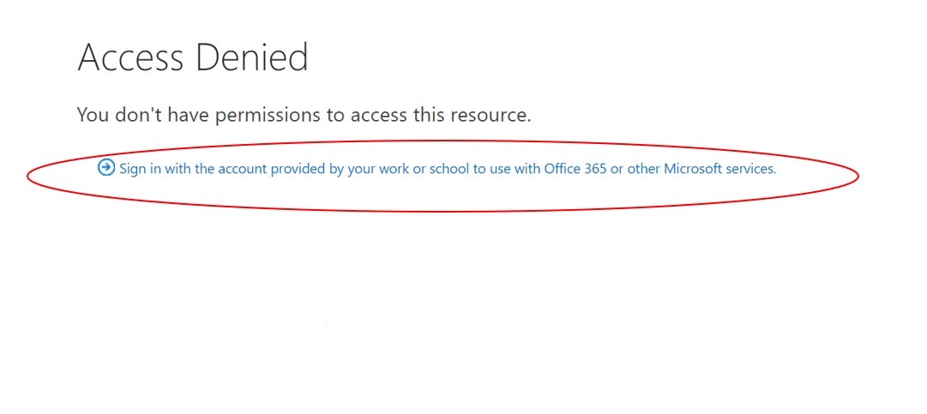Click the word 'Access' in the heading

tap(130, 57)
